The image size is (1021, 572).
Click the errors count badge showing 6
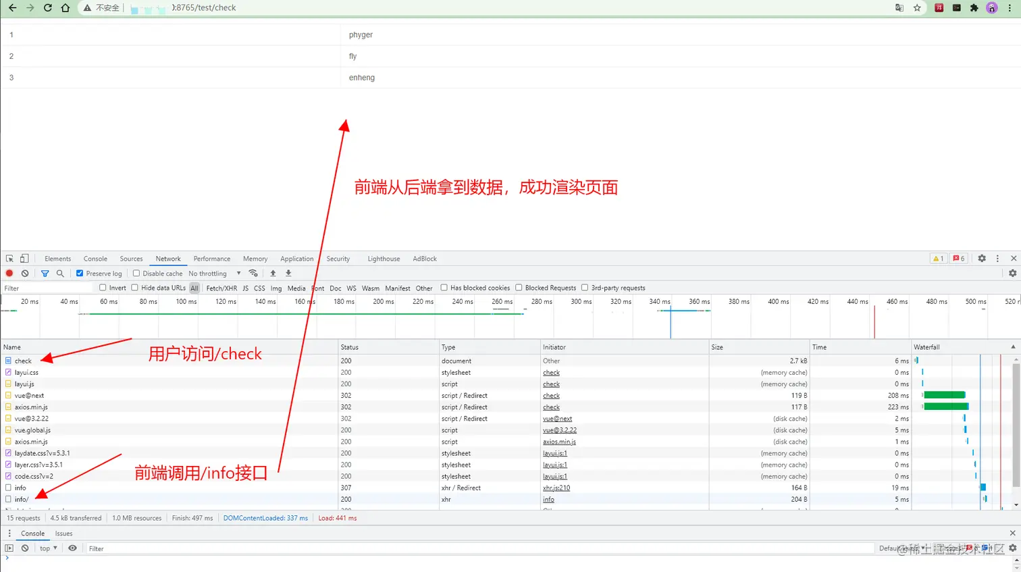point(959,259)
